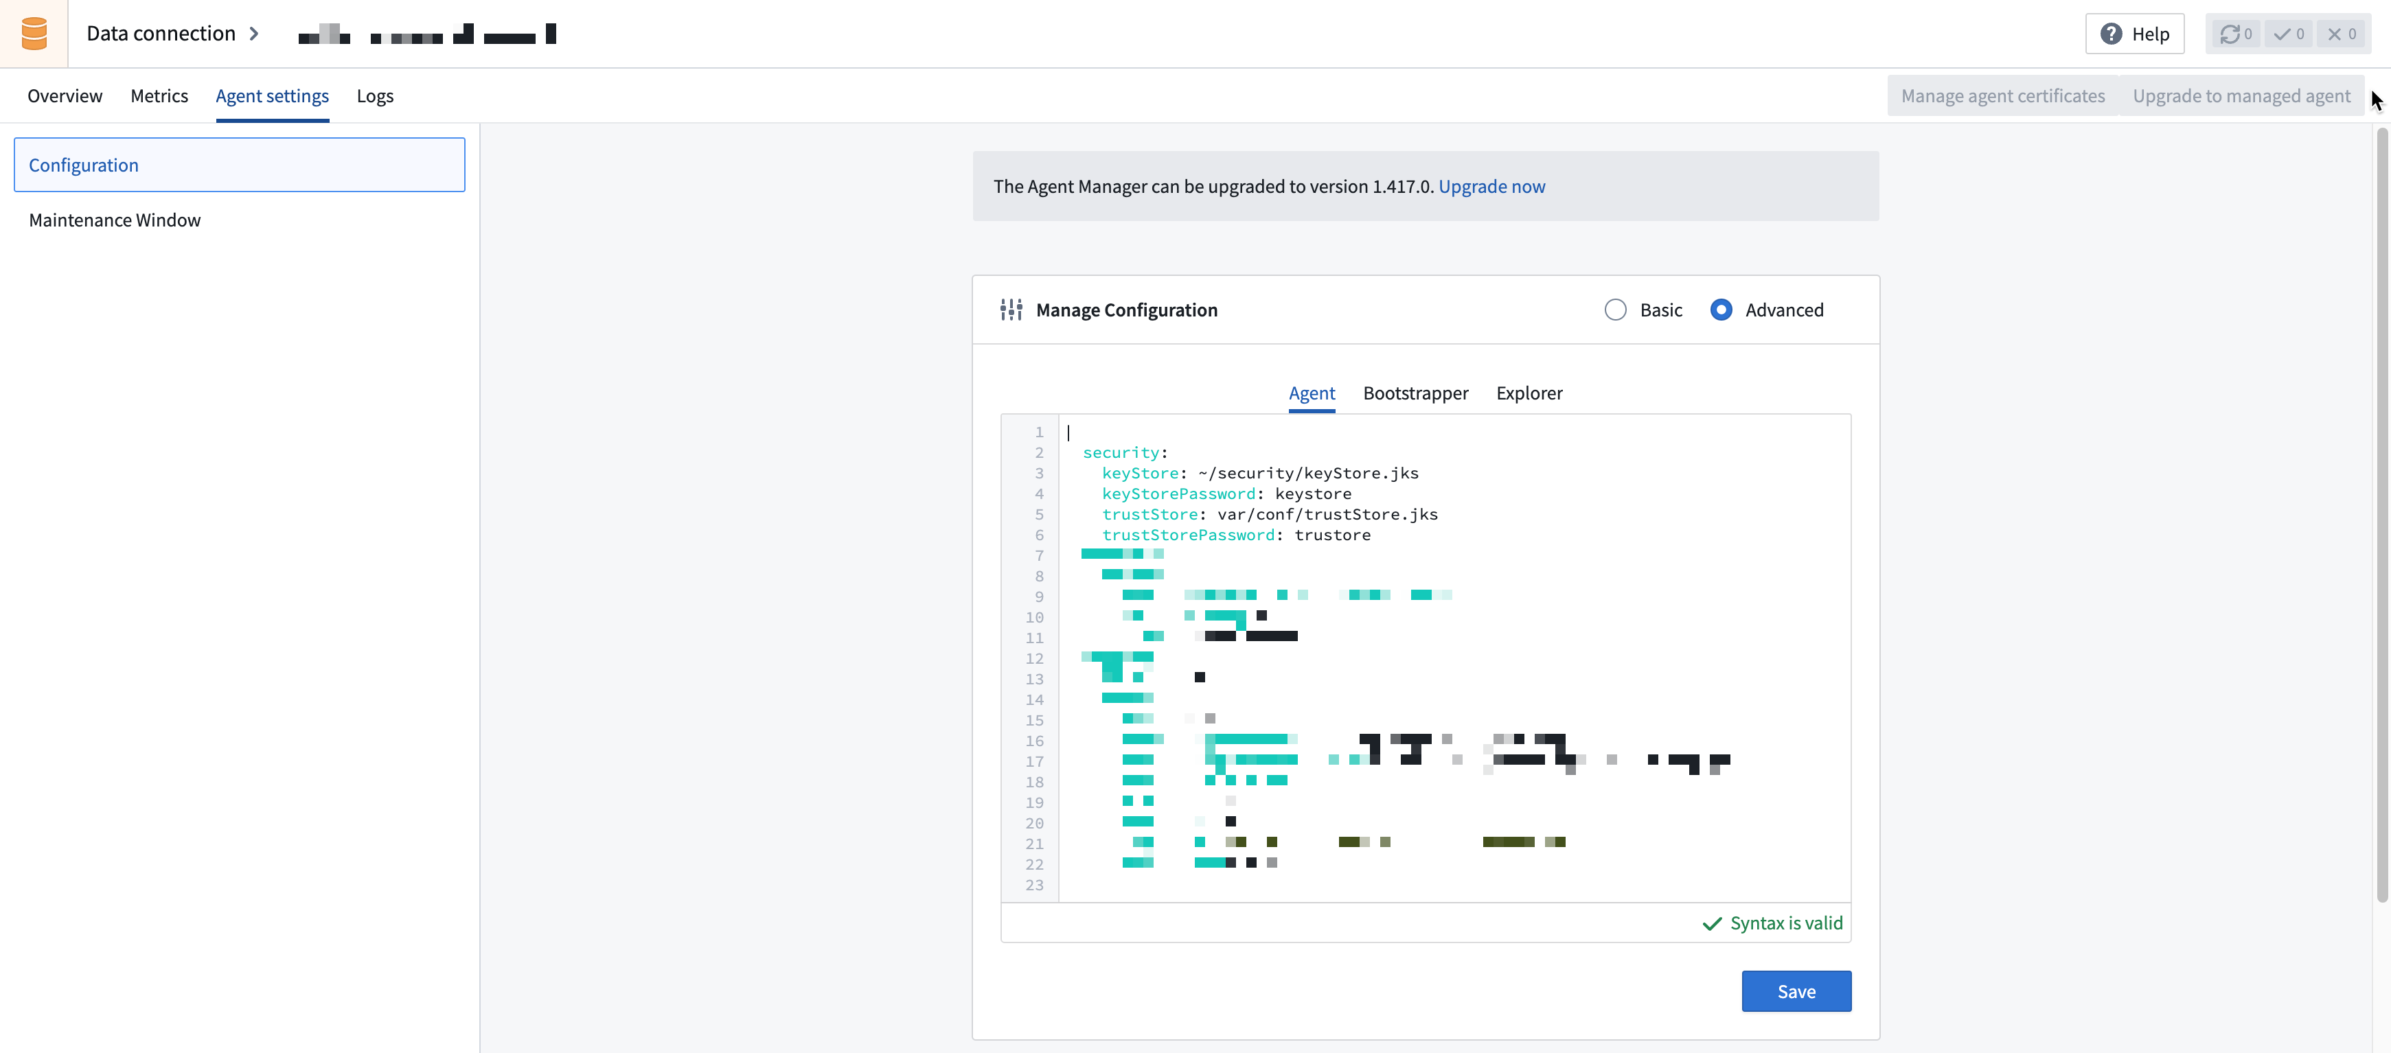Image resolution: width=2391 pixels, height=1053 pixels.
Task: Open the Overview tab
Action: click(x=65, y=95)
